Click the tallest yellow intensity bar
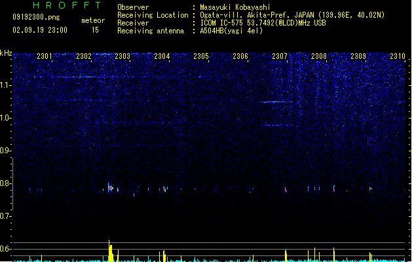Viewport: 412px width, 262px height. pos(109,251)
